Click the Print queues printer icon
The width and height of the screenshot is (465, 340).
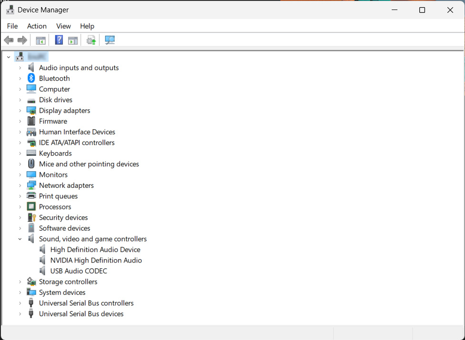31,196
